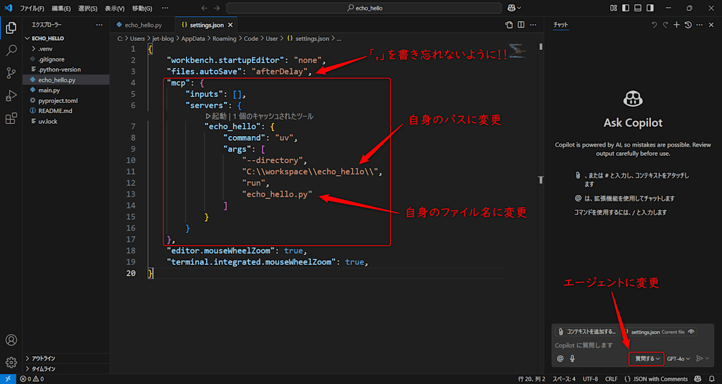Open the Extensions view
The width and height of the screenshot is (722, 384).
coord(11,119)
